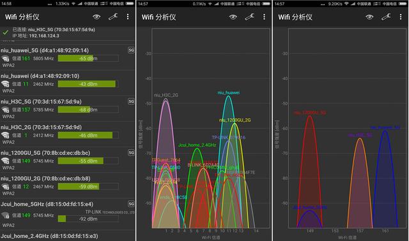
Task: Click the -43 dBm signal strength bar
Action: pyautogui.click(x=88, y=84)
